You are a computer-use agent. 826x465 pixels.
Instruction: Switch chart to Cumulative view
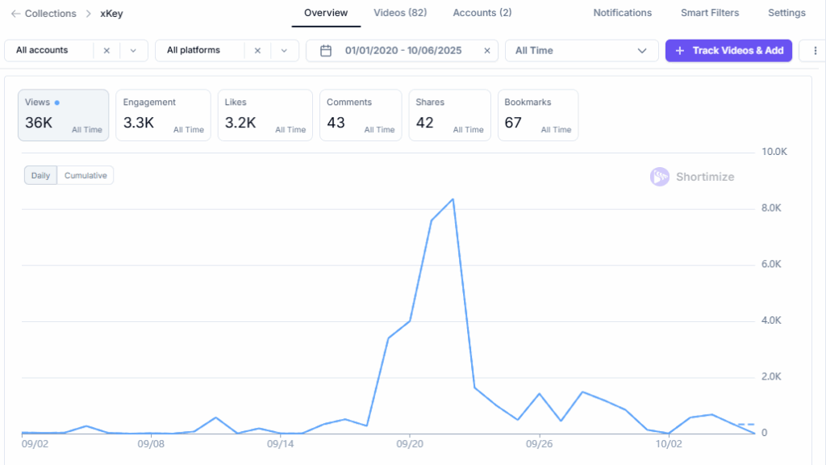(86, 175)
